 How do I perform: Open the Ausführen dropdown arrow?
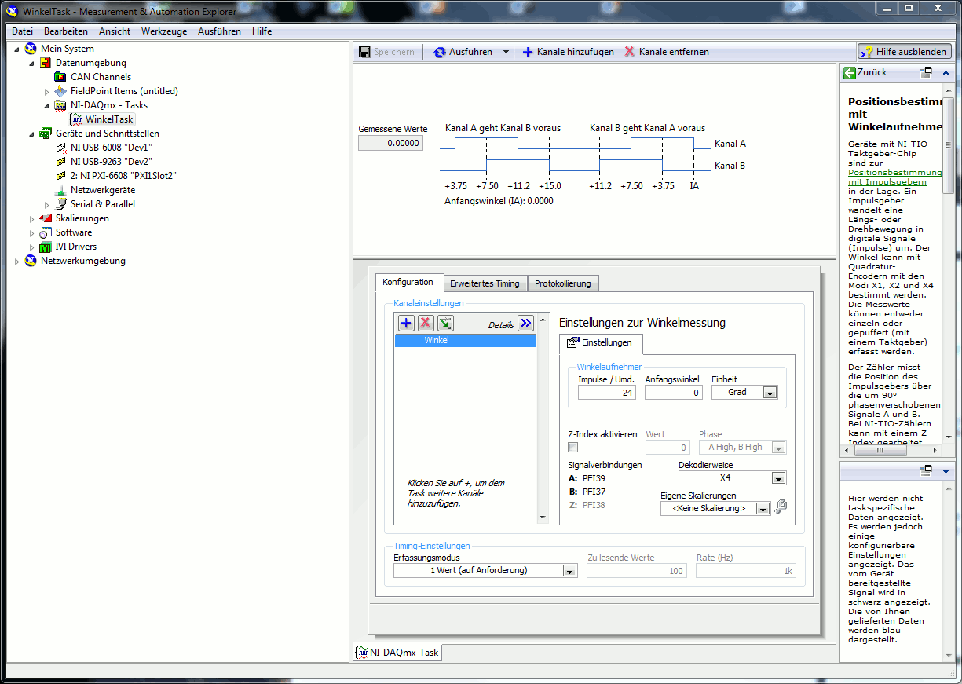tap(506, 52)
